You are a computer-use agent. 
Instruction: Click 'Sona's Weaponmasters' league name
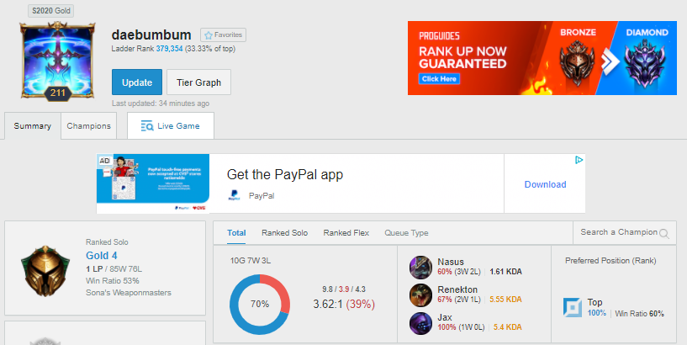(x=129, y=293)
